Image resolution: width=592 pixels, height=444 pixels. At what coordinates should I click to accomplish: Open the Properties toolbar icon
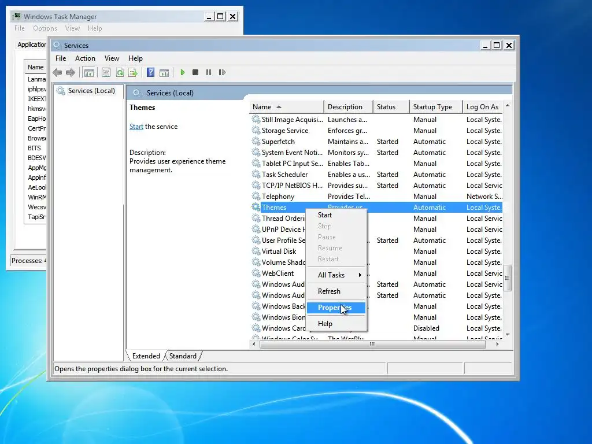tap(106, 72)
